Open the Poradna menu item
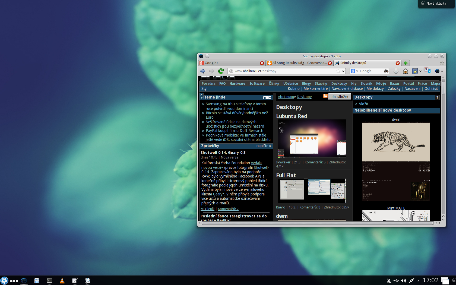 [x=208, y=84]
